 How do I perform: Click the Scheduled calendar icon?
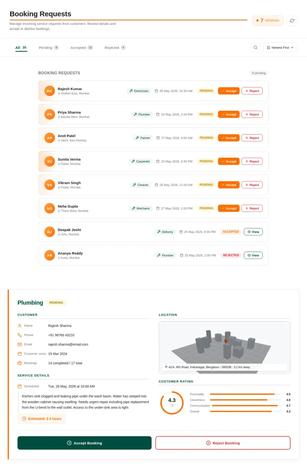click(20, 387)
